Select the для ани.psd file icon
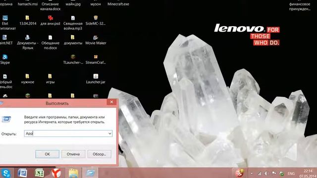Viewport: 317px width, 178px height. (50, 18)
